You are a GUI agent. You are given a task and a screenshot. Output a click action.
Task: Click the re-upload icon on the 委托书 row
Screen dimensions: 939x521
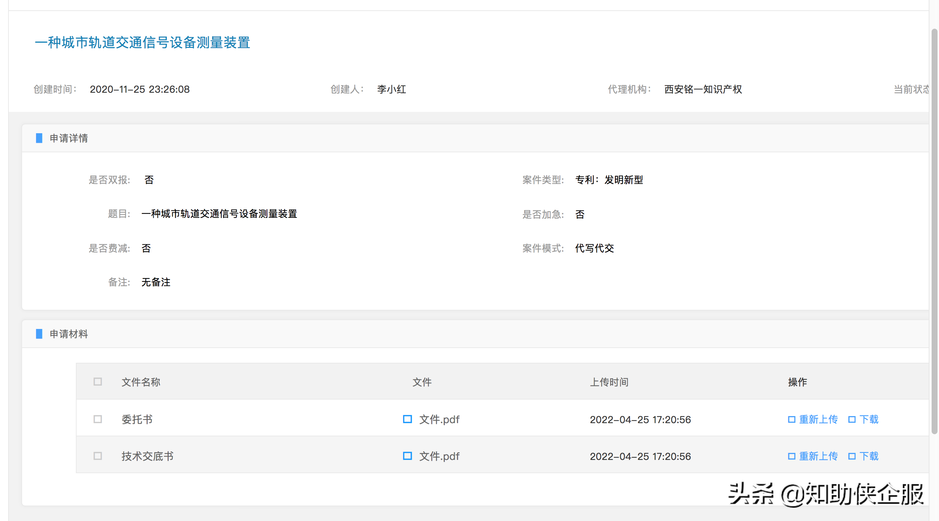(x=791, y=419)
